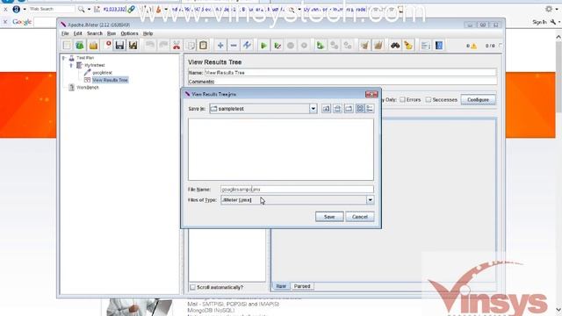Click the Copy icon in toolbar

pyautogui.click(x=191, y=46)
